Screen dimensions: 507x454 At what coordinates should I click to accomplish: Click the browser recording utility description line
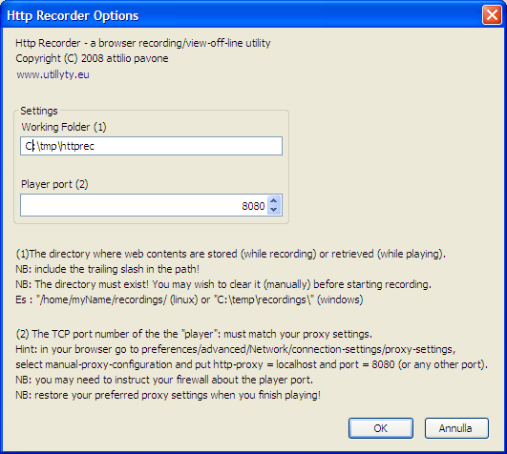[x=143, y=43]
